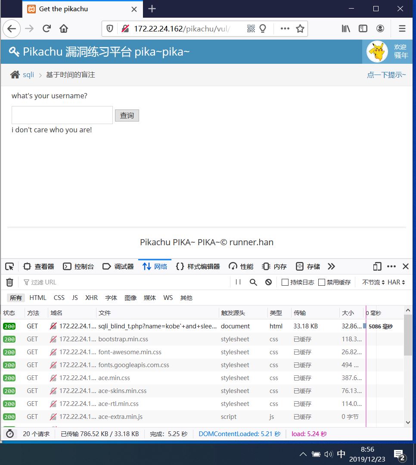Viewport: 416px width, 465px height.
Task: Select the 所有 request filter
Action: [16, 298]
